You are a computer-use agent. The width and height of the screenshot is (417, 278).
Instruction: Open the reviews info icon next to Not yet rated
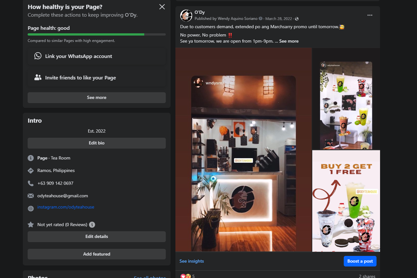click(x=92, y=225)
